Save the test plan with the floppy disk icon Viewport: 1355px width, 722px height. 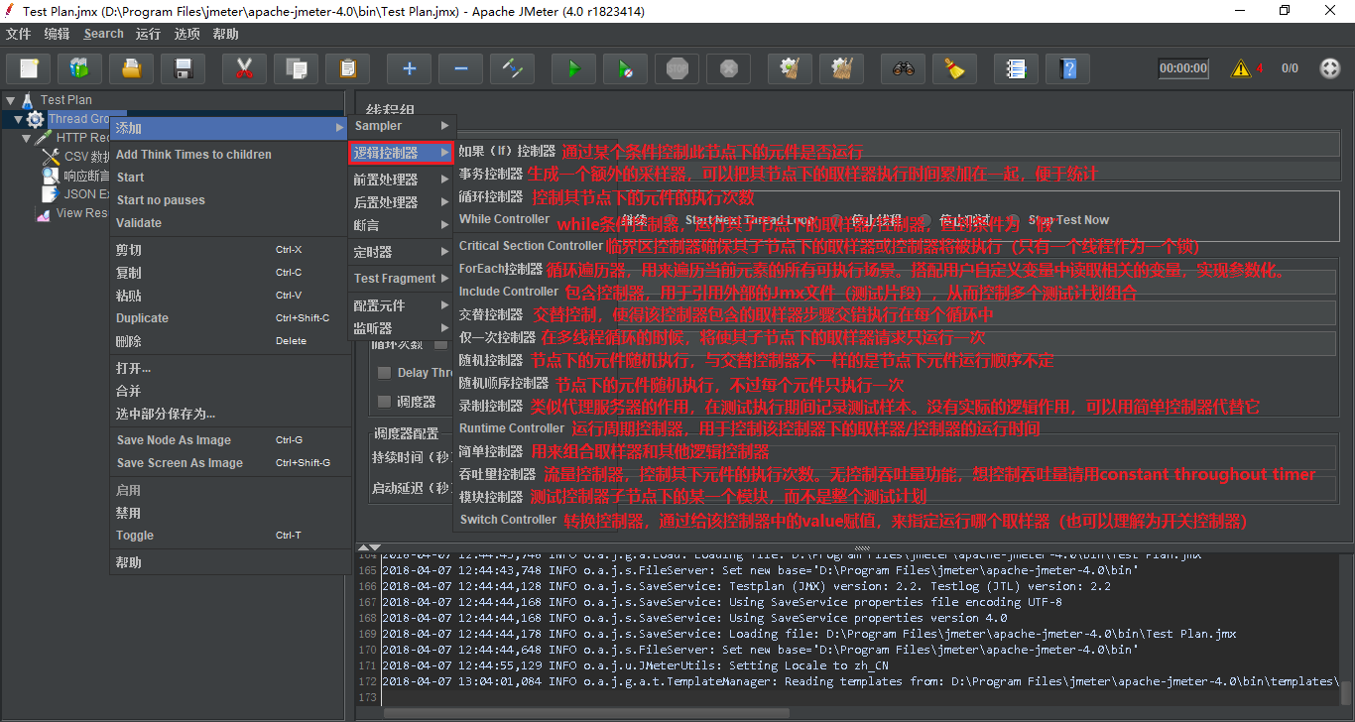[x=183, y=68]
